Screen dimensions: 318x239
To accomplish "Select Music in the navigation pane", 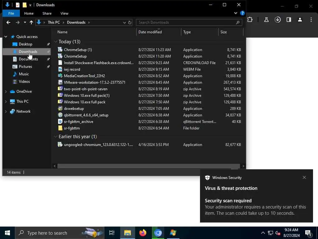I will [24, 74].
